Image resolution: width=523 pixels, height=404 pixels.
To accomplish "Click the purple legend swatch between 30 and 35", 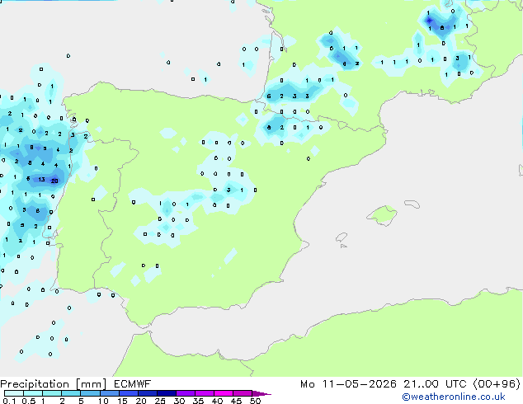I will click(x=186, y=393).
